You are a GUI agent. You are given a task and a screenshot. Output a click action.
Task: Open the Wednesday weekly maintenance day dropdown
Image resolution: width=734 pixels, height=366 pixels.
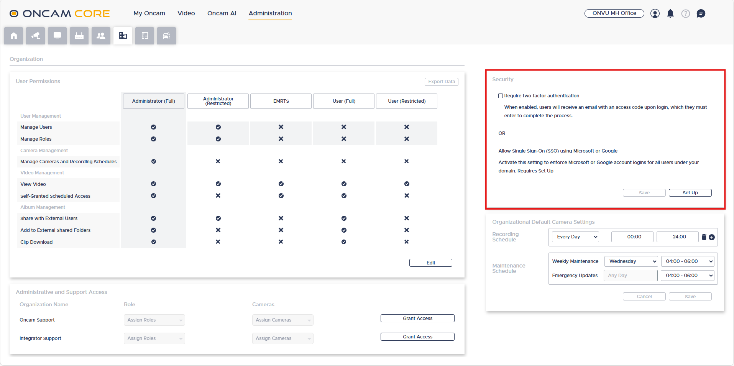[631, 261]
